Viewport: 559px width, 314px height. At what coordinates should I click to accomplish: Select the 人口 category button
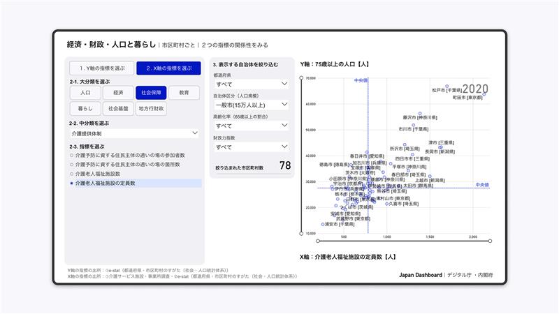[x=85, y=93]
